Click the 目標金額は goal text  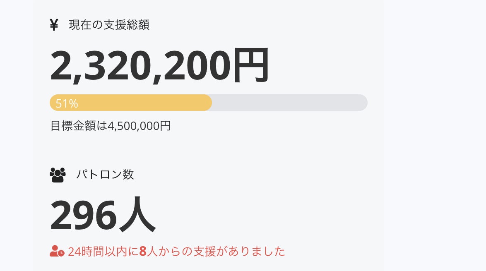[x=79, y=126]
